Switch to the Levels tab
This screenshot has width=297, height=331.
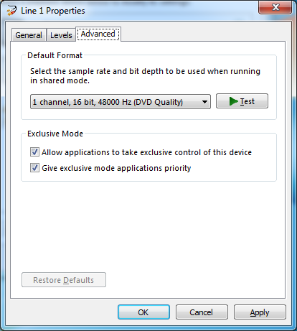click(x=61, y=35)
